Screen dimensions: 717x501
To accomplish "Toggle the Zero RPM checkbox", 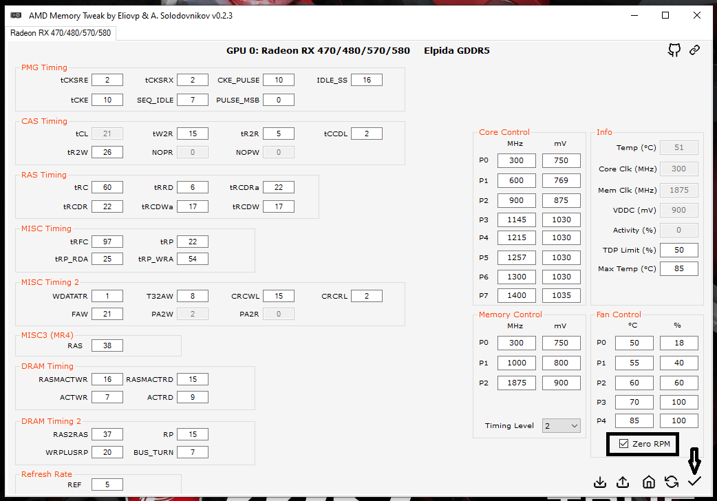I will pyautogui.click(x=623, y=443).
